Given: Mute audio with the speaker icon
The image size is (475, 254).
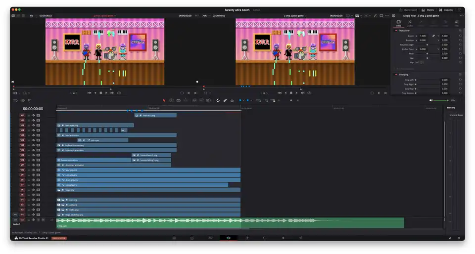Looking at the screenshot, I should click(x=431, y=100).
